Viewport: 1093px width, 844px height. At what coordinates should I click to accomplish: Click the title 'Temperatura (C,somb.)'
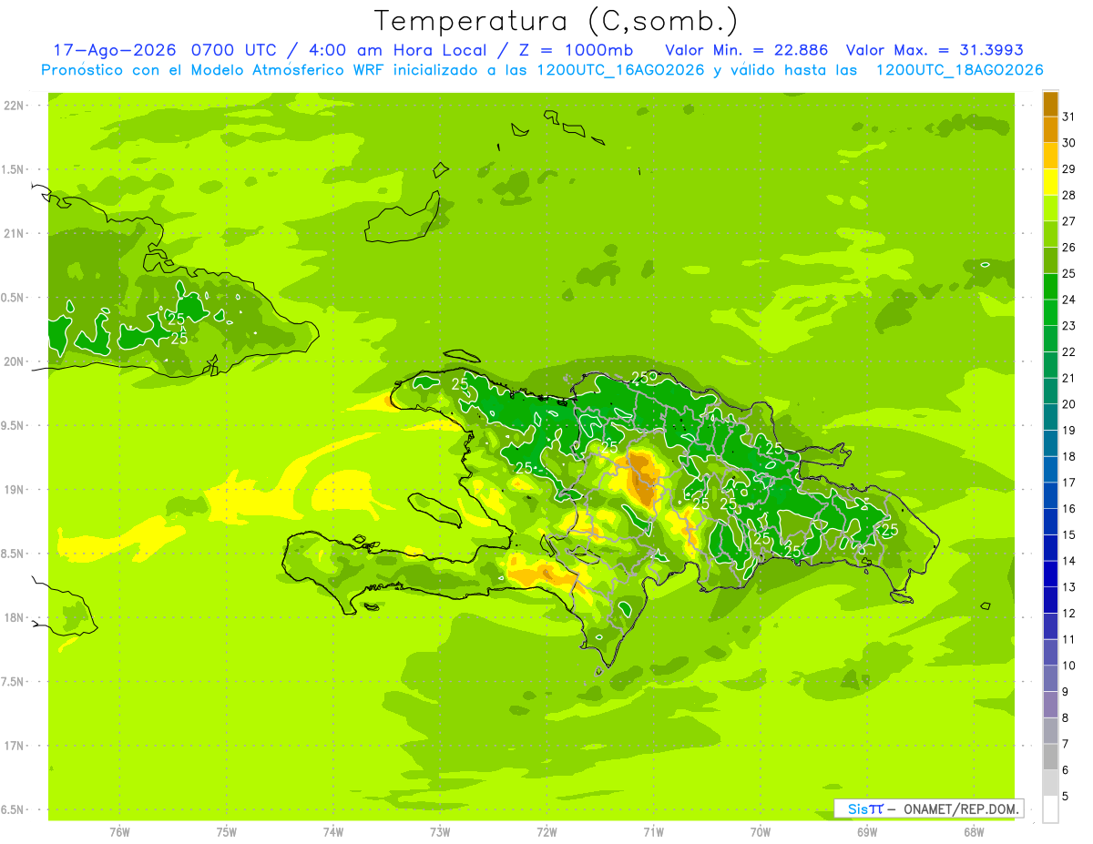pos(557,21)
